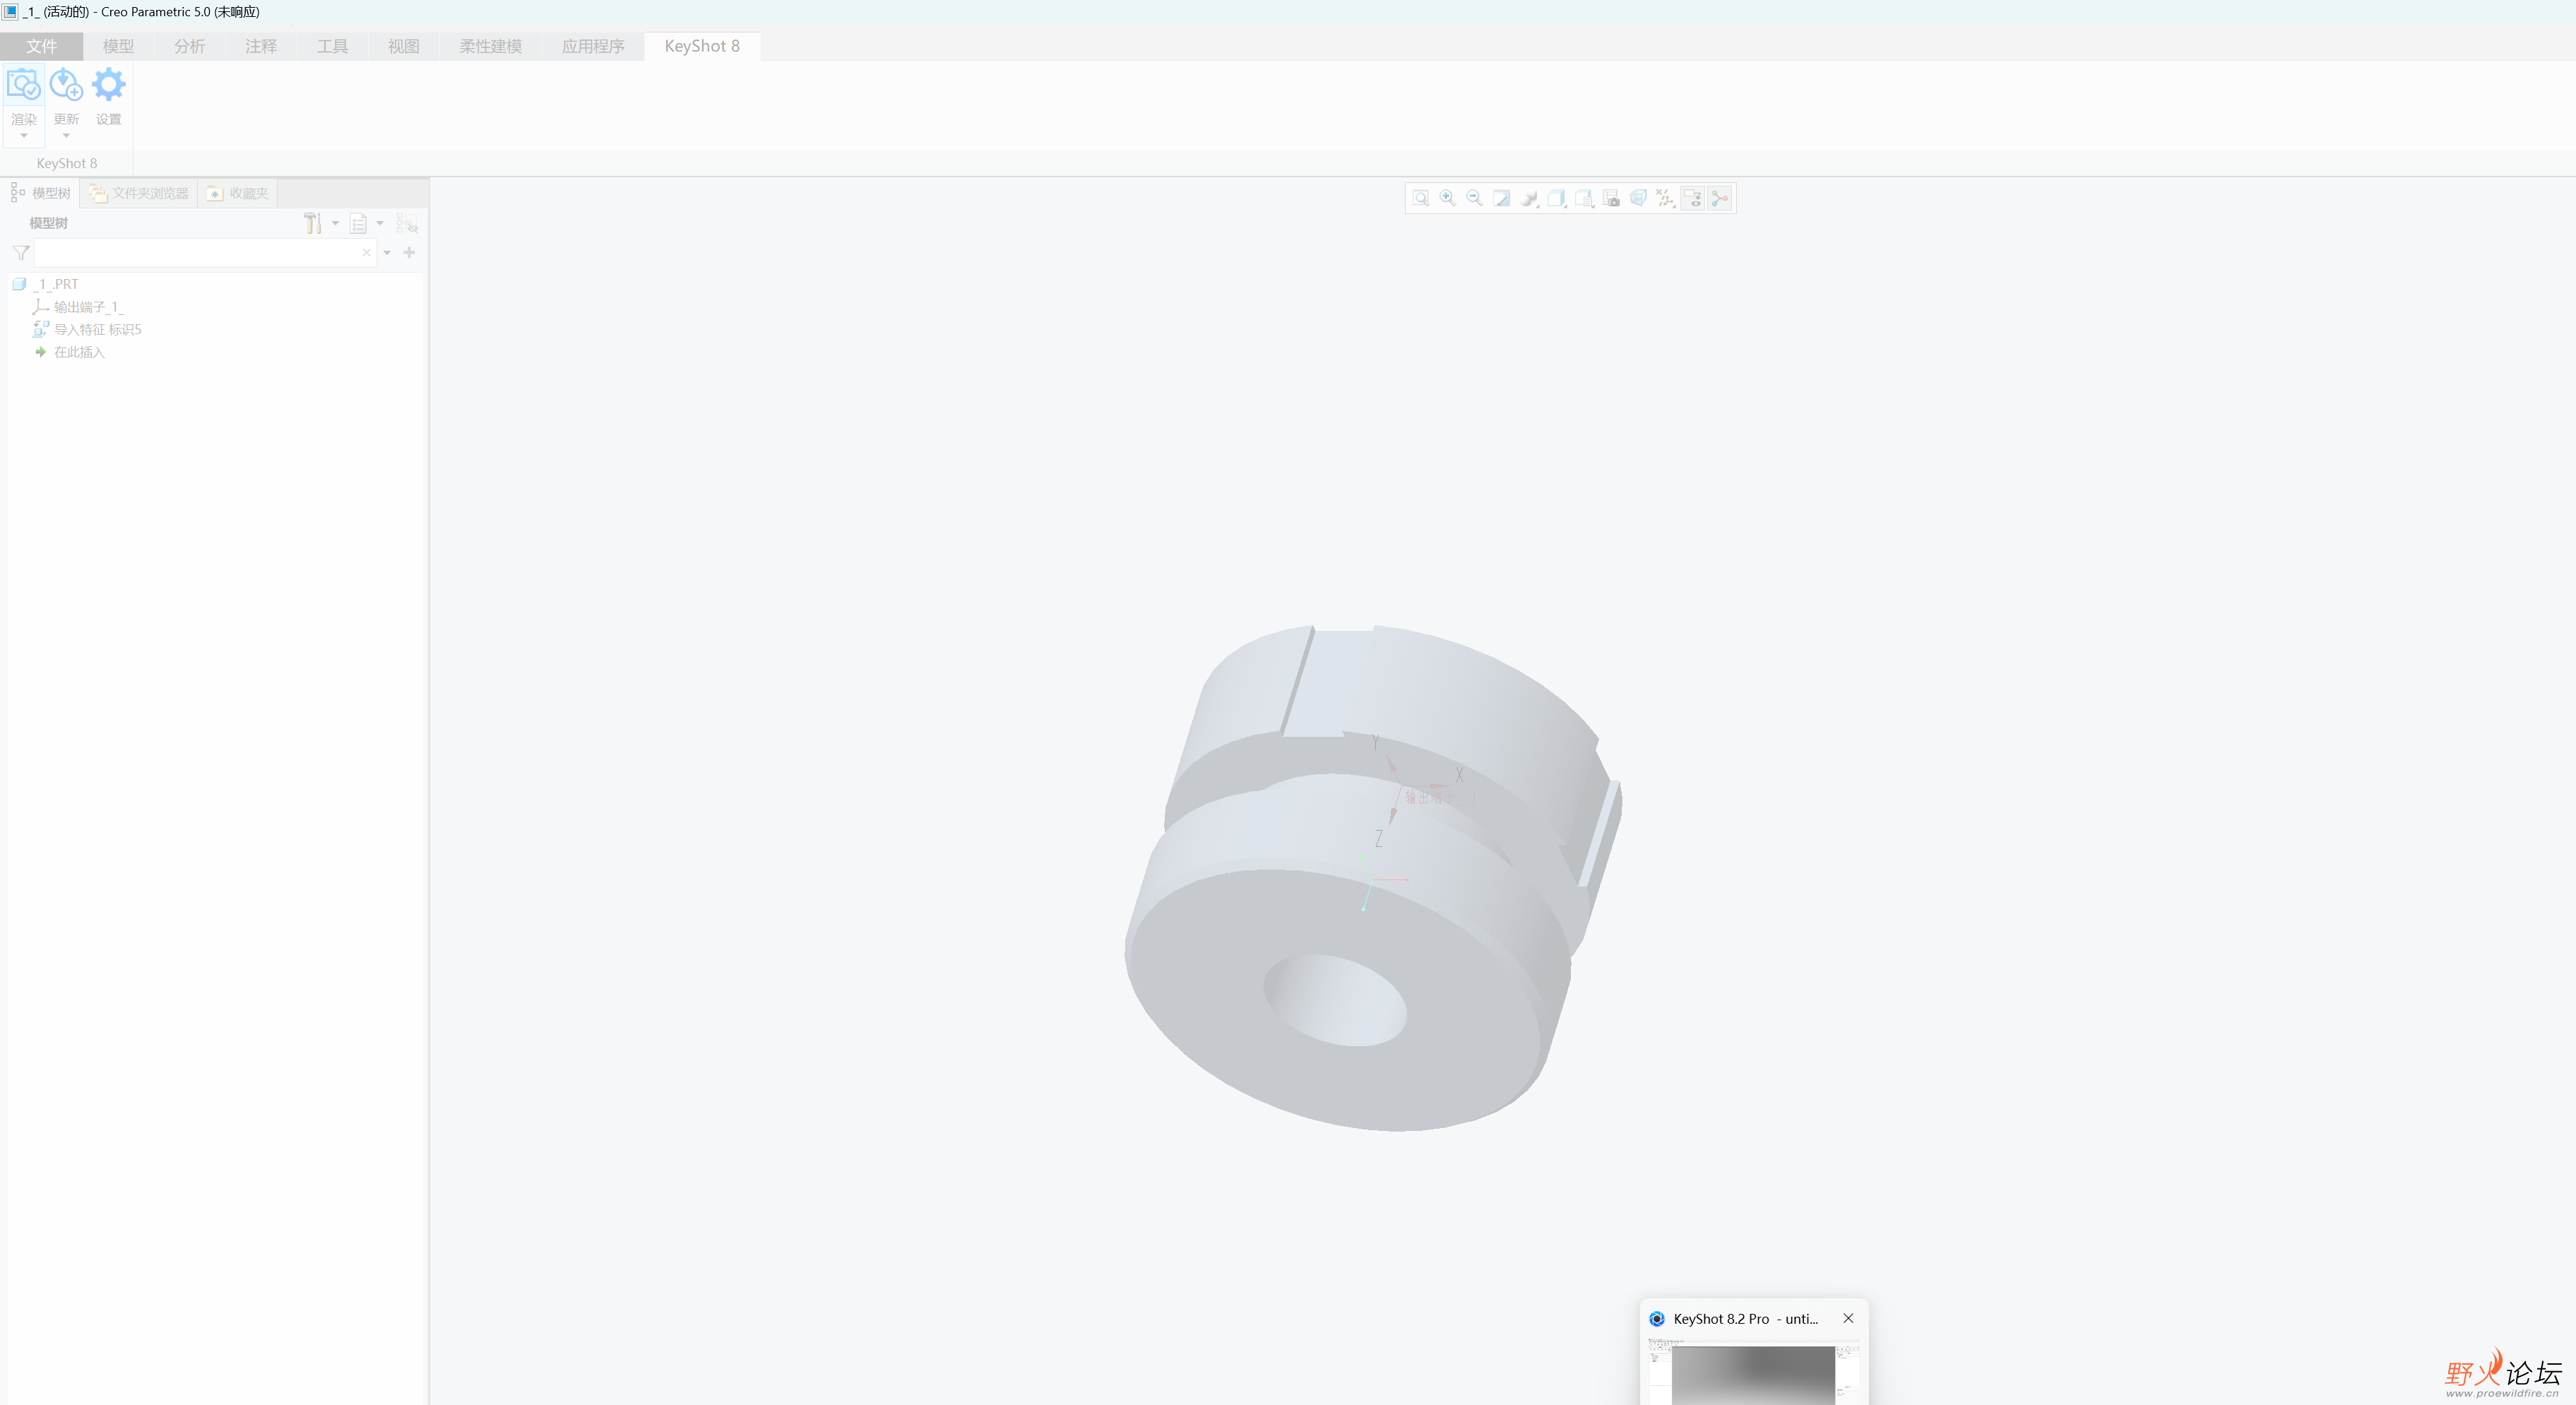2576x1405 pixels.
Task: Click the KeyShot 渲染 (Render) icon
Action: [23, 86]
